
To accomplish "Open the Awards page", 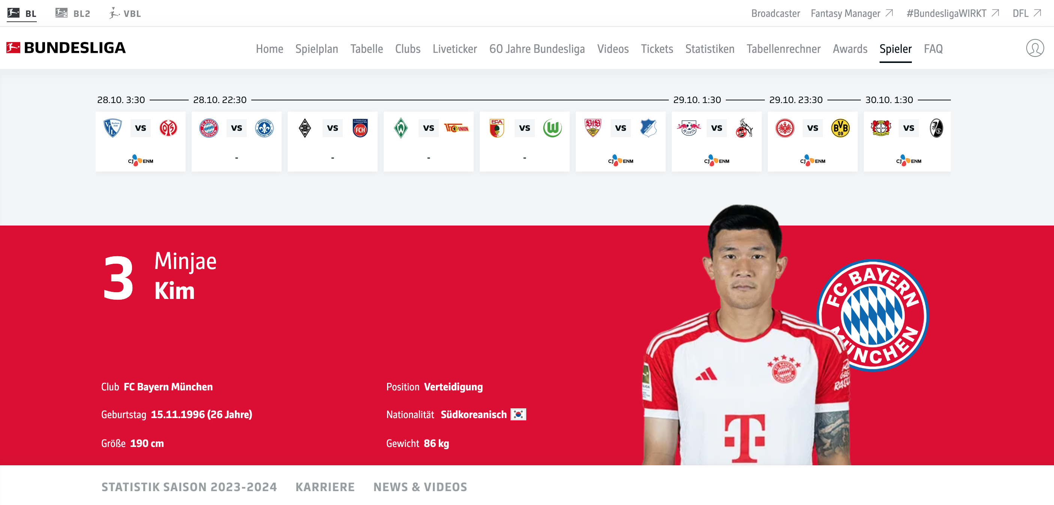I will pyautogui.click(x=850, y=49).
